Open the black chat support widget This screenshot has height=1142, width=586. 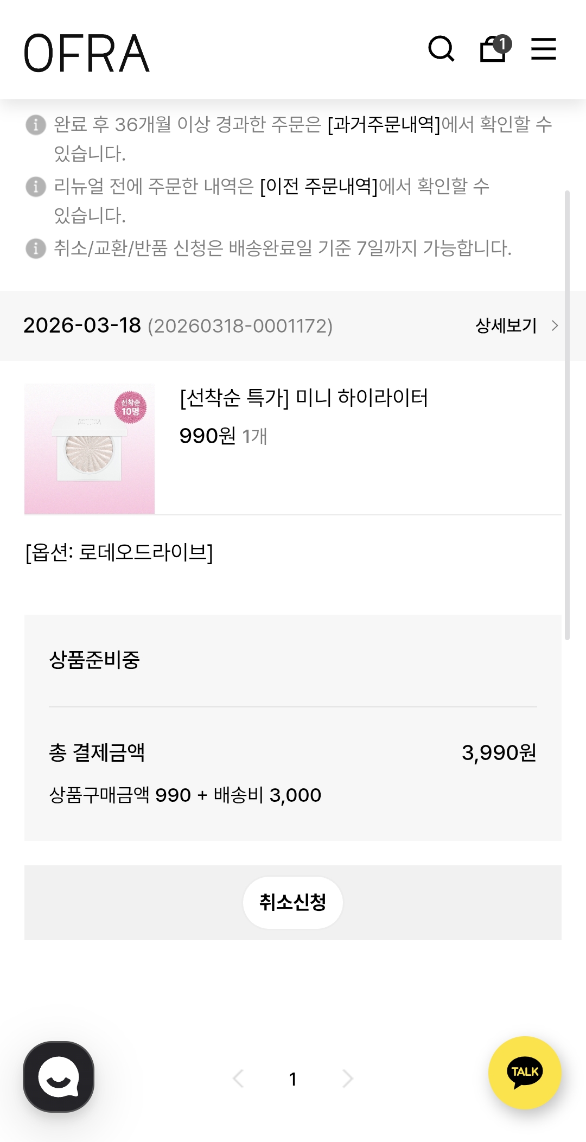[x=59, y=1076]
